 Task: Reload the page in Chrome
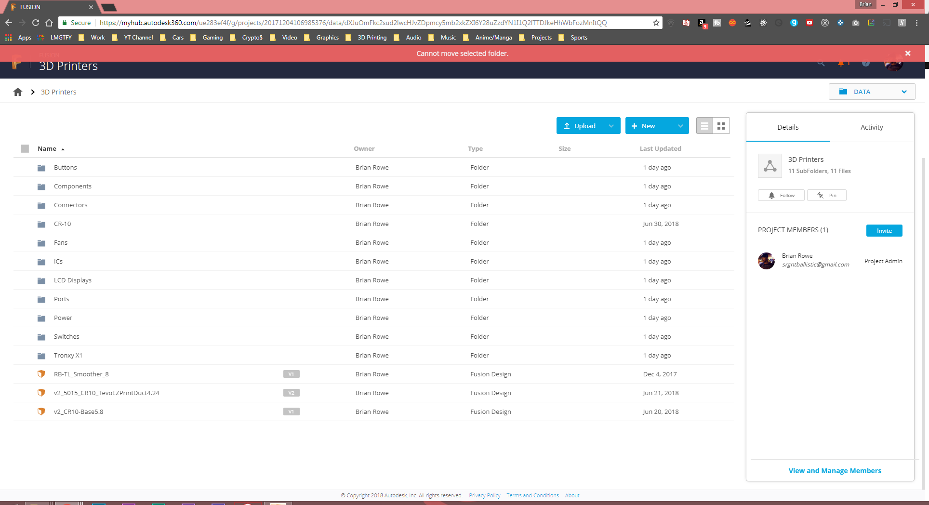pos(36,23)
